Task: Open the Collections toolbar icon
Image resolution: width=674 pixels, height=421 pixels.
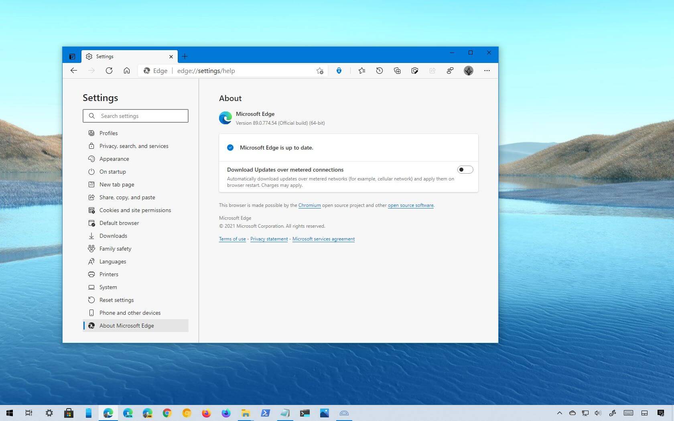Action: [x=397, y=71]
